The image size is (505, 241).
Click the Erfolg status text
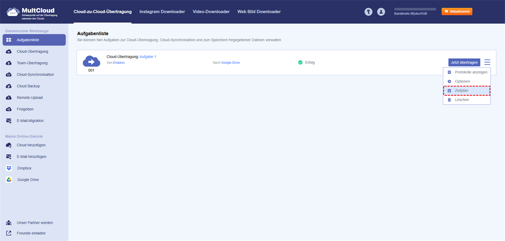coord(310,63)
